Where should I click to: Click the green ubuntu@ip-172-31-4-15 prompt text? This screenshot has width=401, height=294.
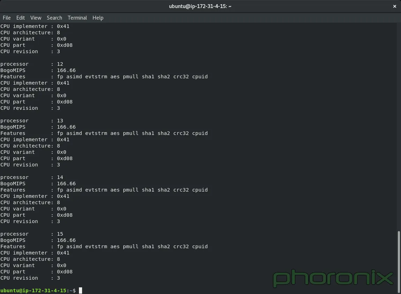tap(33, 290)
